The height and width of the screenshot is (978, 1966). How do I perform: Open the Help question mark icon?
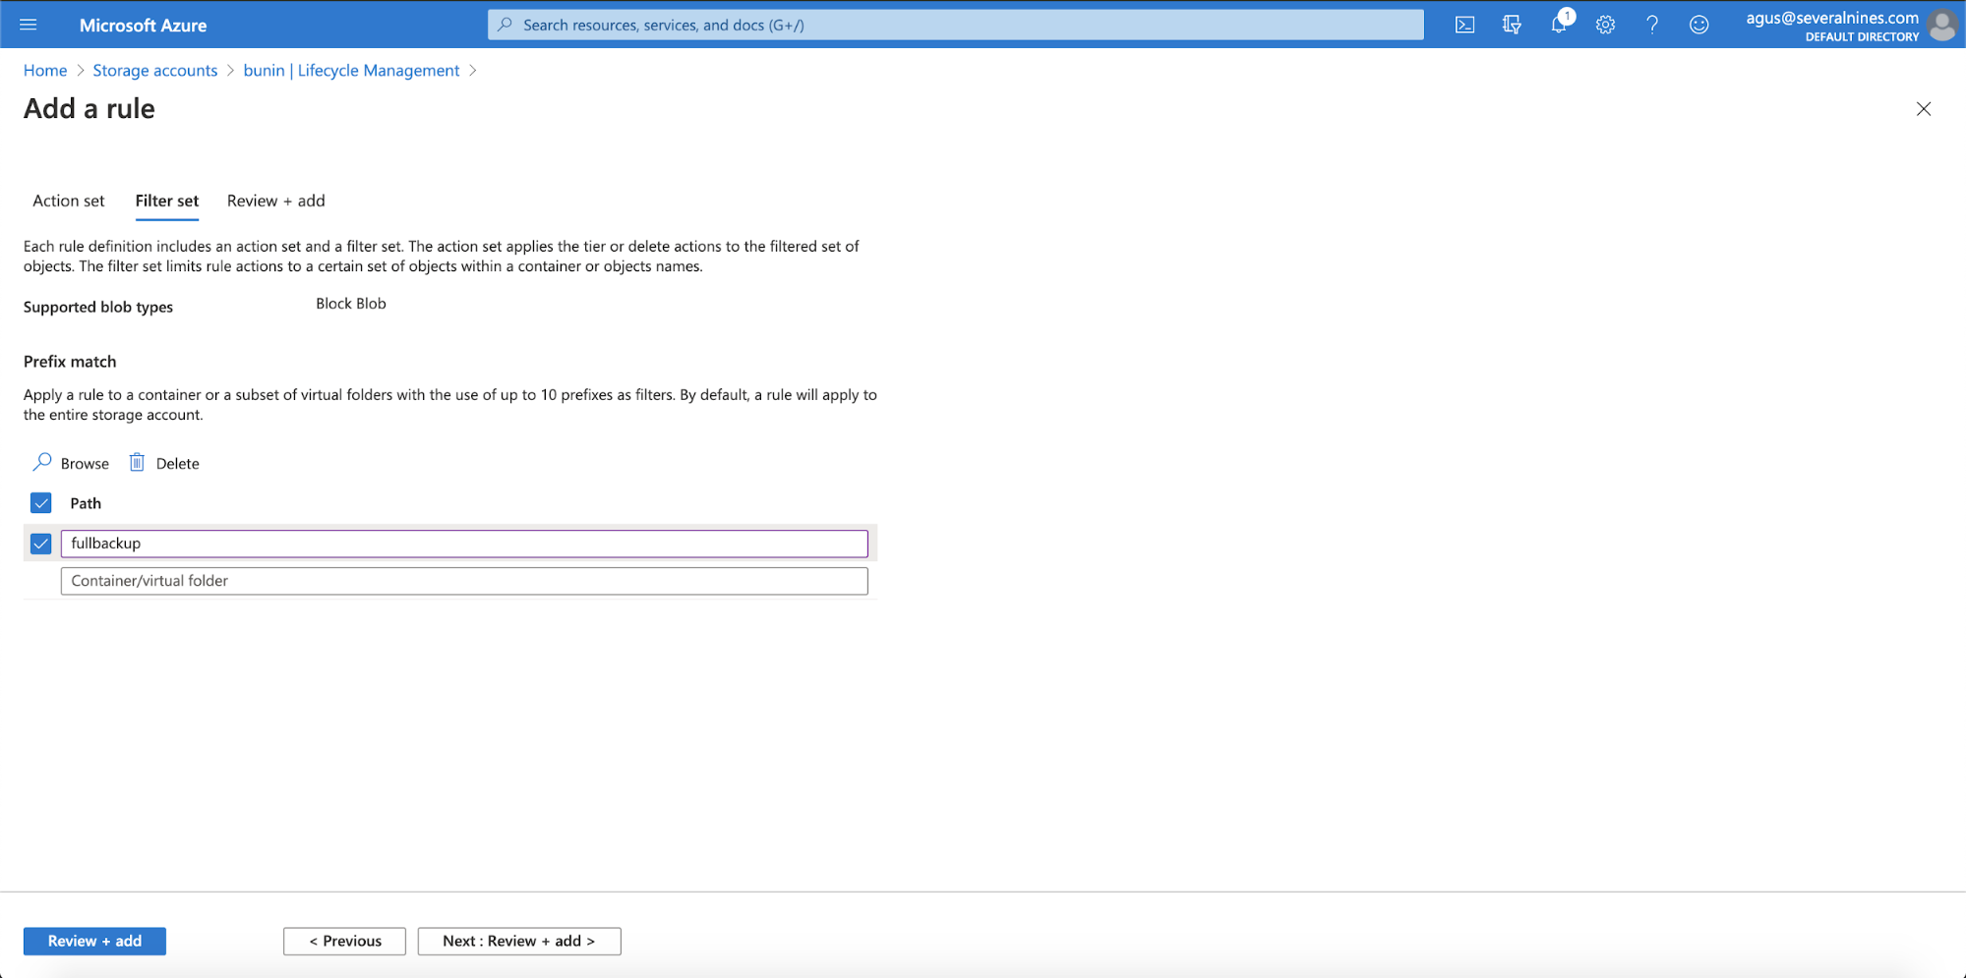point(1652,25)
